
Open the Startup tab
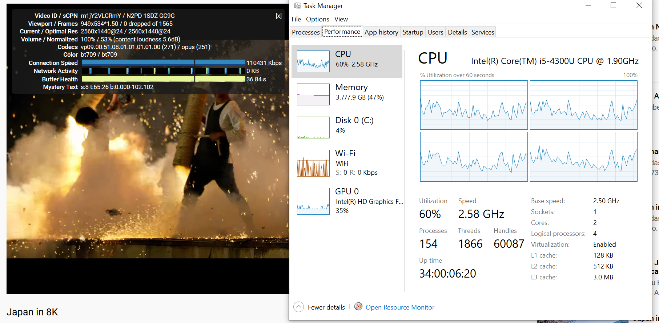point(413,32)
